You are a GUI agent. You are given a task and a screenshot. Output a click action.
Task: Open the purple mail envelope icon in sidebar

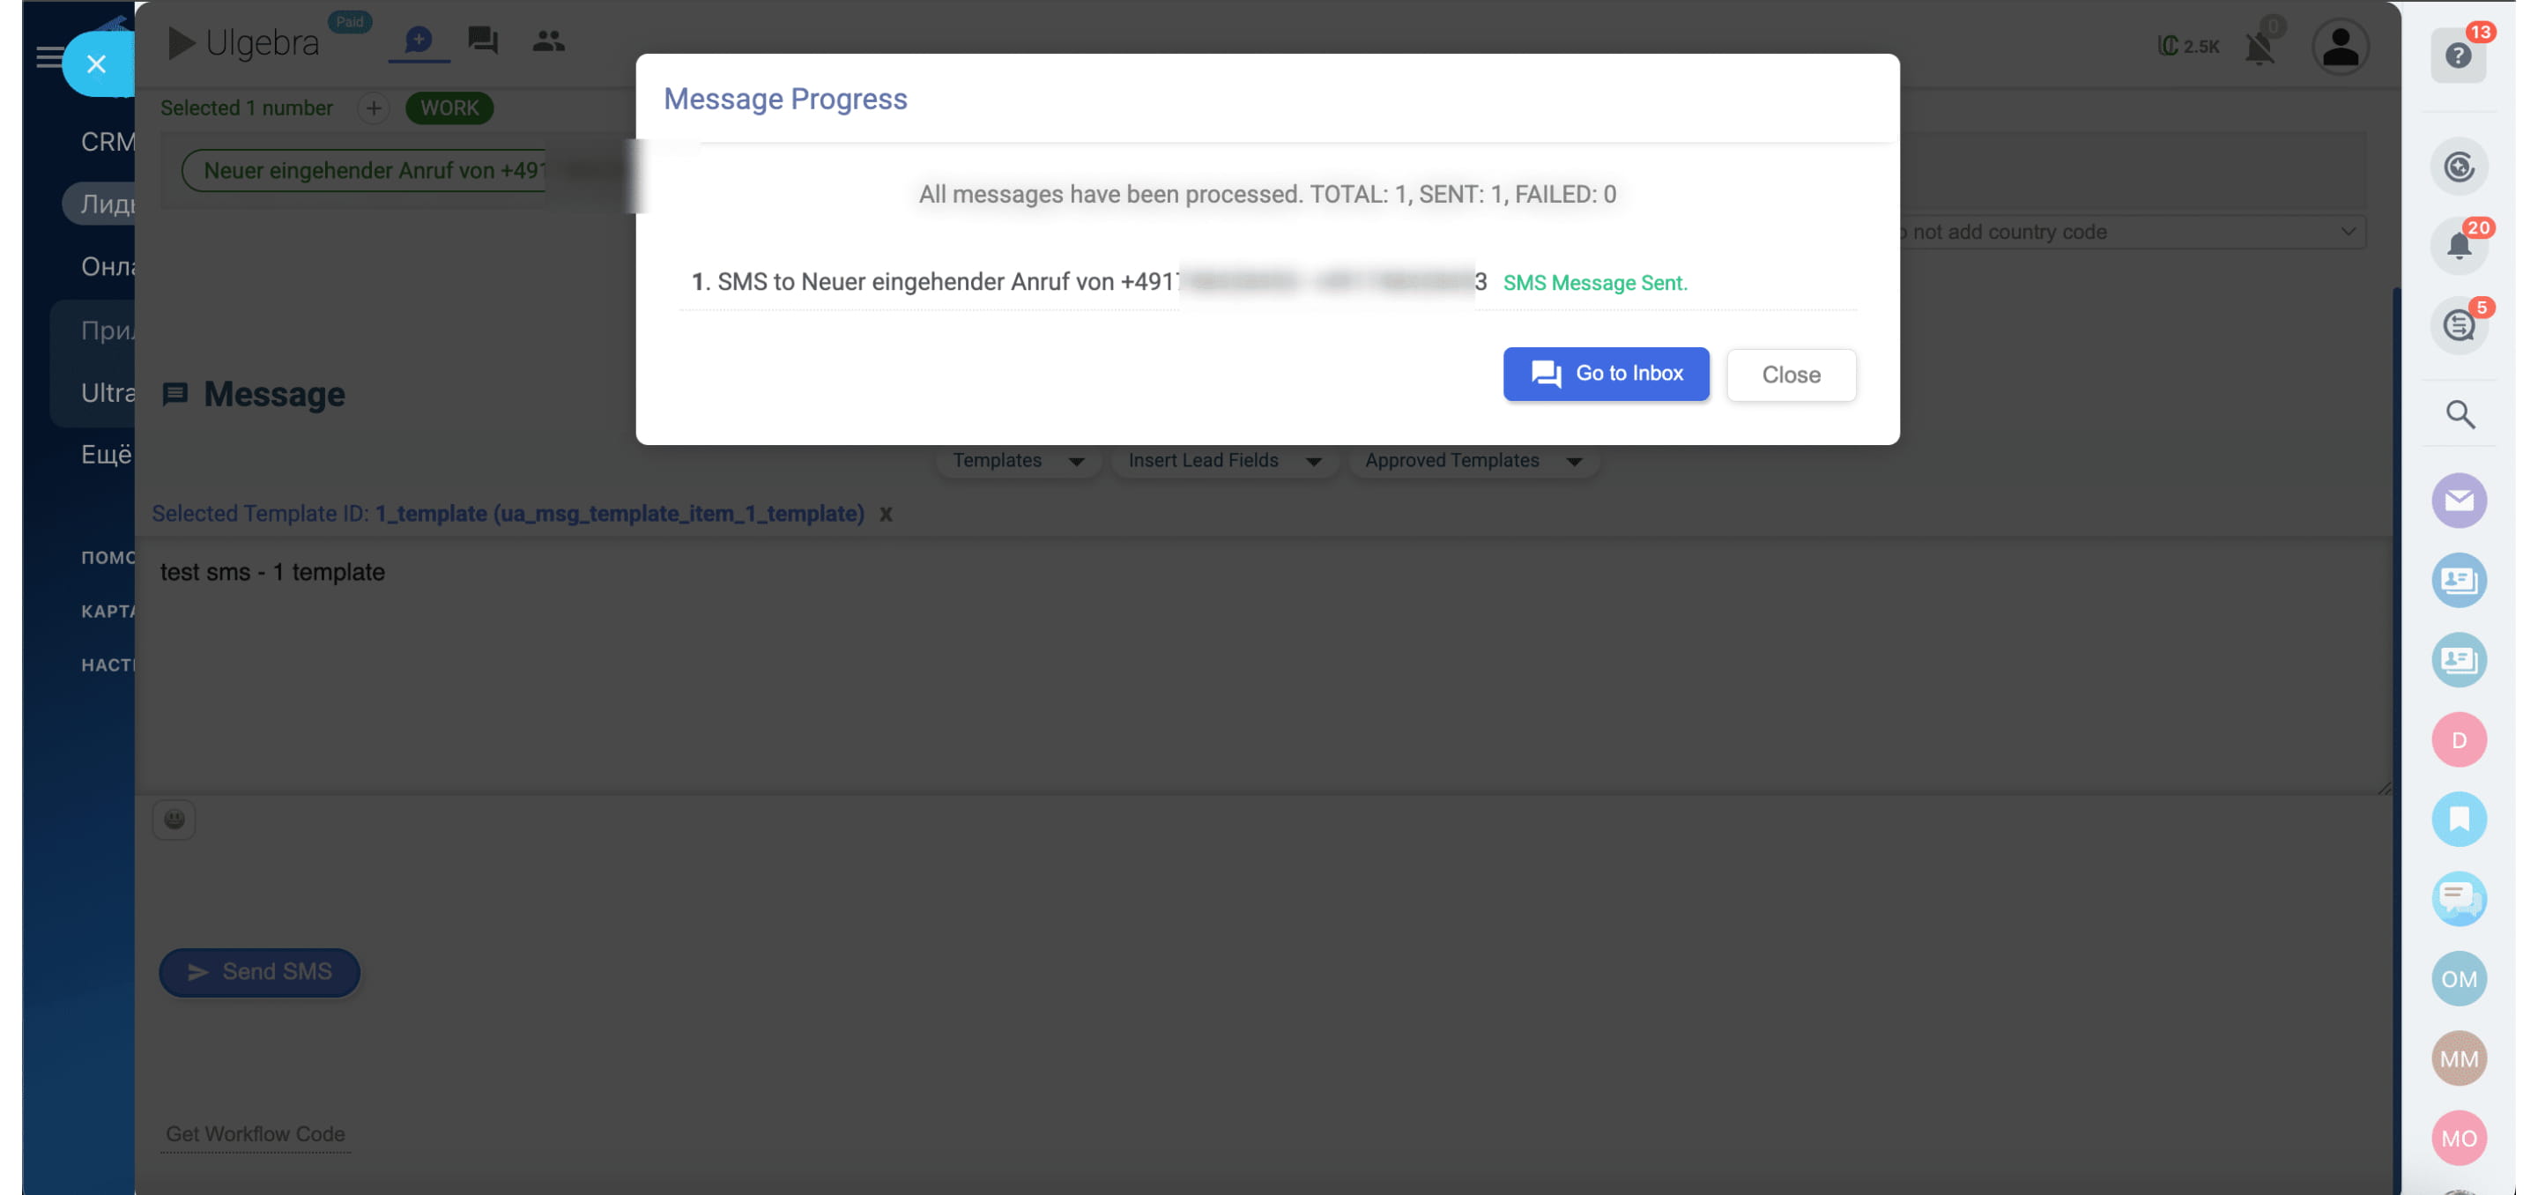point(2460,501)
